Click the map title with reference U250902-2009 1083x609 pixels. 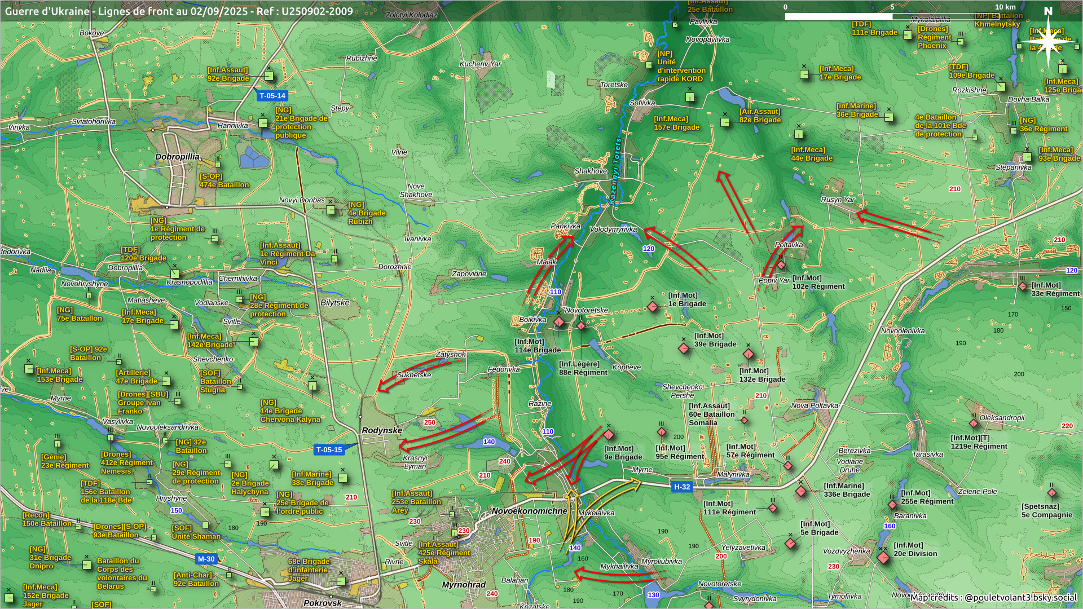[179, 11]
